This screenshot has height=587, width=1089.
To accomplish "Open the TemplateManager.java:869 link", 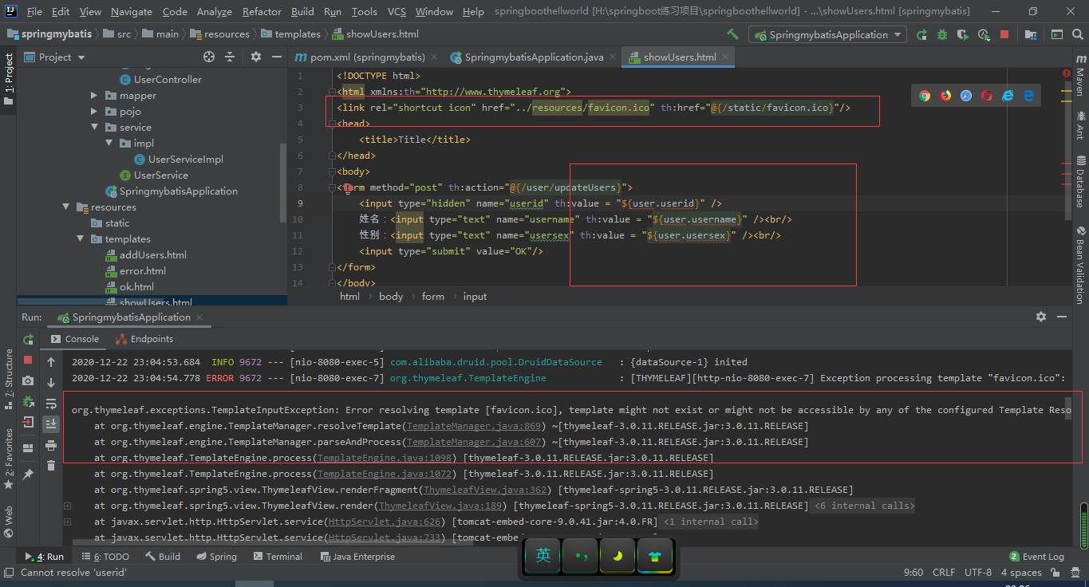I will tap(474, 426).
